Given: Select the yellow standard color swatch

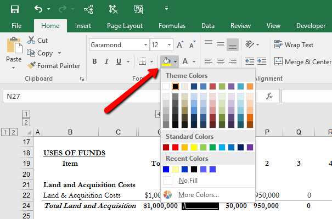Looking at the screenshot, I should [x=194, y=147].
